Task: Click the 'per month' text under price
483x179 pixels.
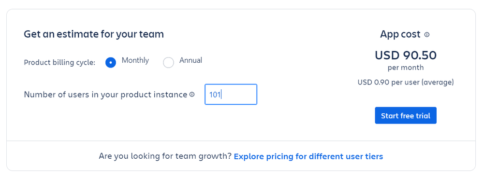Action: point(405,68)
